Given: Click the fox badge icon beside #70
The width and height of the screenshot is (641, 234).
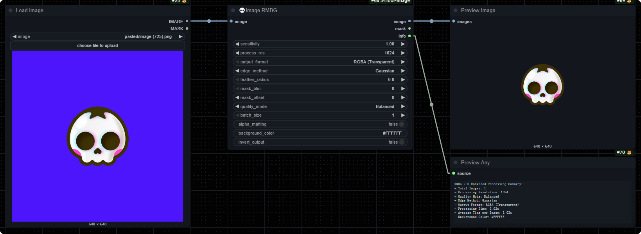Looking at the screenshot, I should click(629, 152).
